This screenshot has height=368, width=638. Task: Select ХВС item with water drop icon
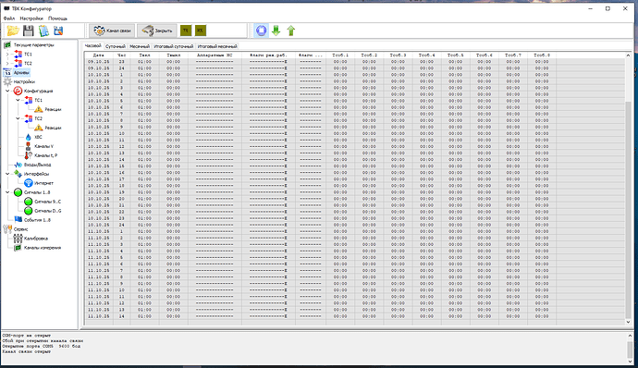pos(34,137)
